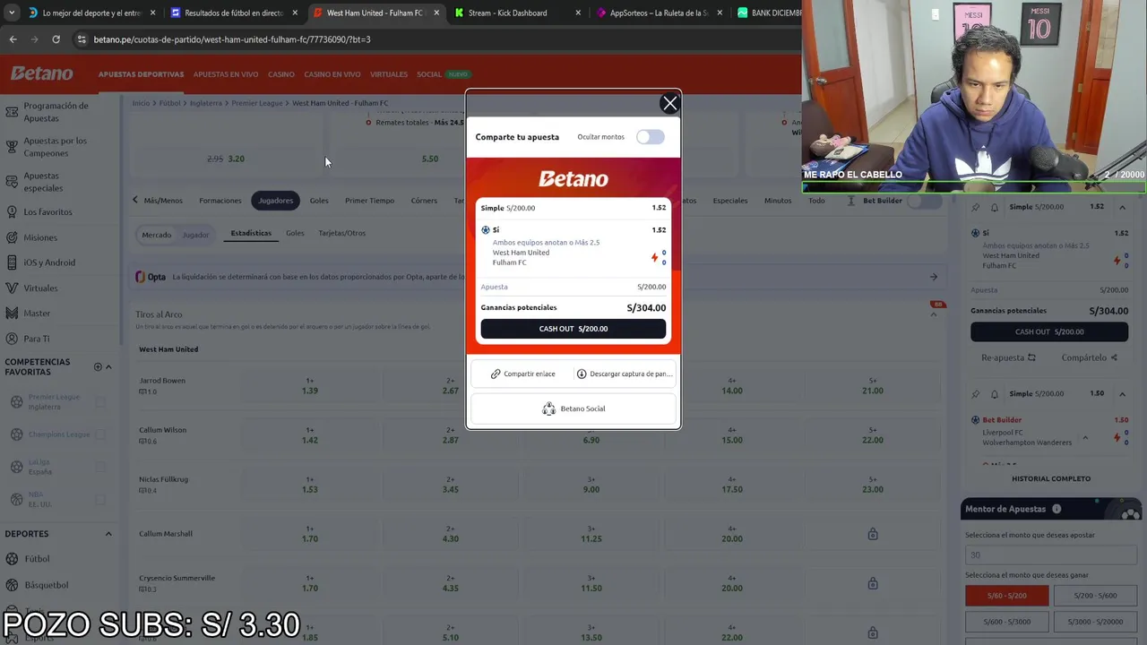Open Casino en Vivo menu
This screenshot has height=645, width=1147.
pos(332,74)
